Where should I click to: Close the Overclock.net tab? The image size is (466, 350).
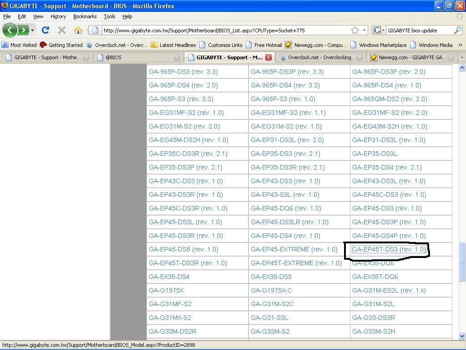(x=360, y=57)
